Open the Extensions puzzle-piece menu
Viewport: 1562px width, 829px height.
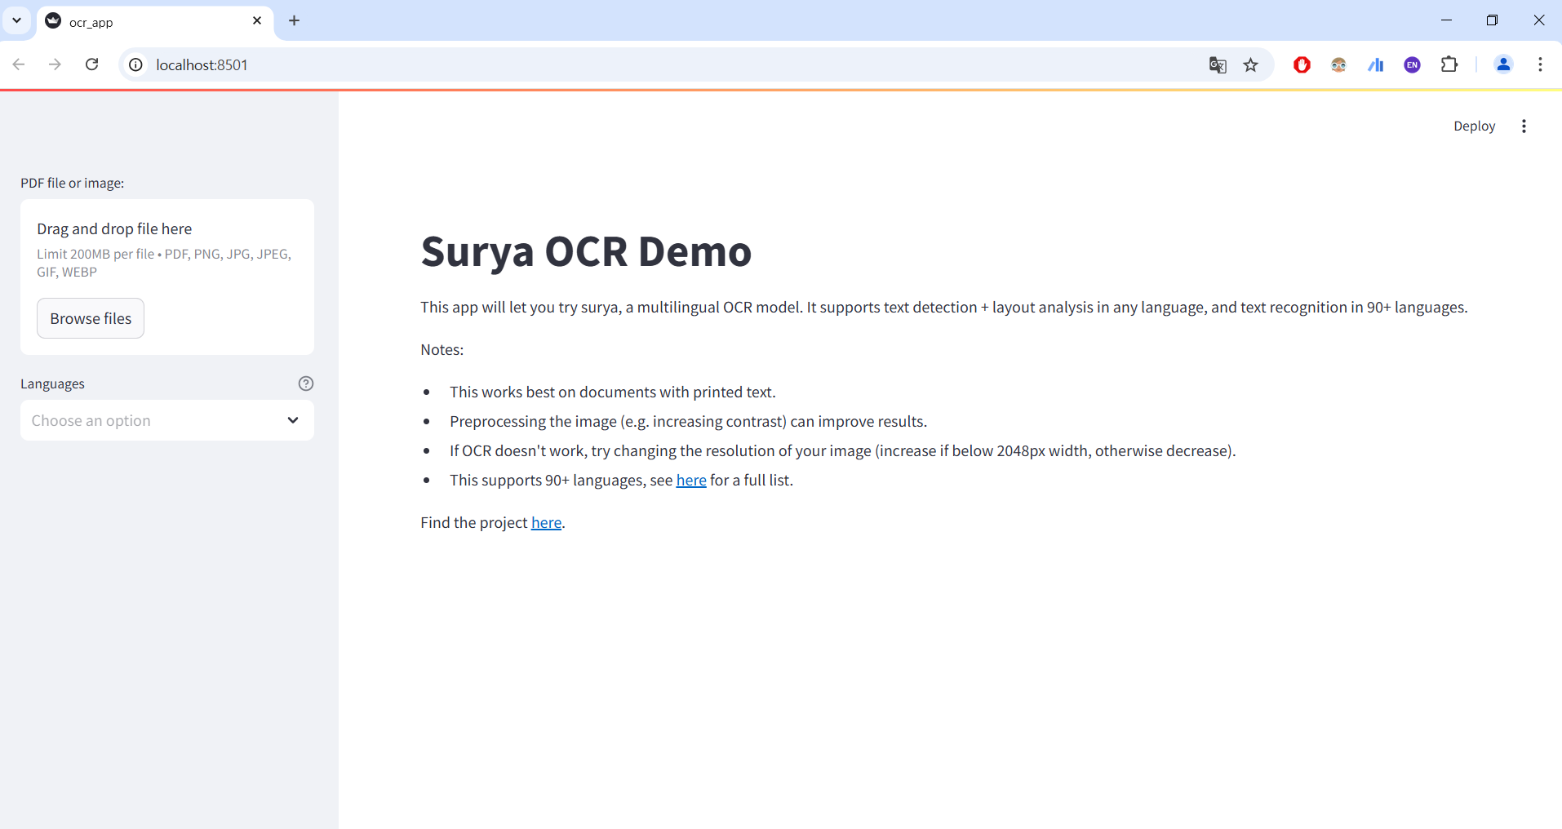coord(1449,64)
